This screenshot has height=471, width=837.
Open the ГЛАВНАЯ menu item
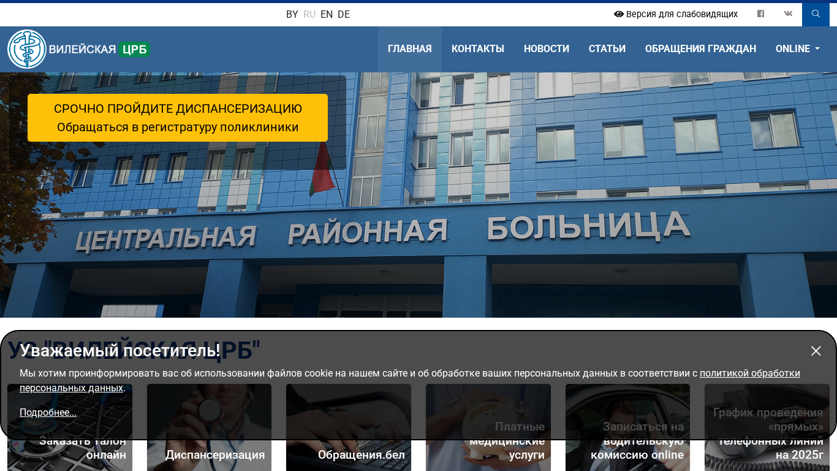(410, 49)
